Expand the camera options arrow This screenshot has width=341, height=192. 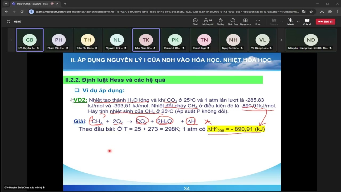[x=282, y=22]
